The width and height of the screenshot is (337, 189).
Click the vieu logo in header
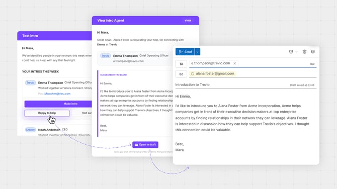[188, 21]
